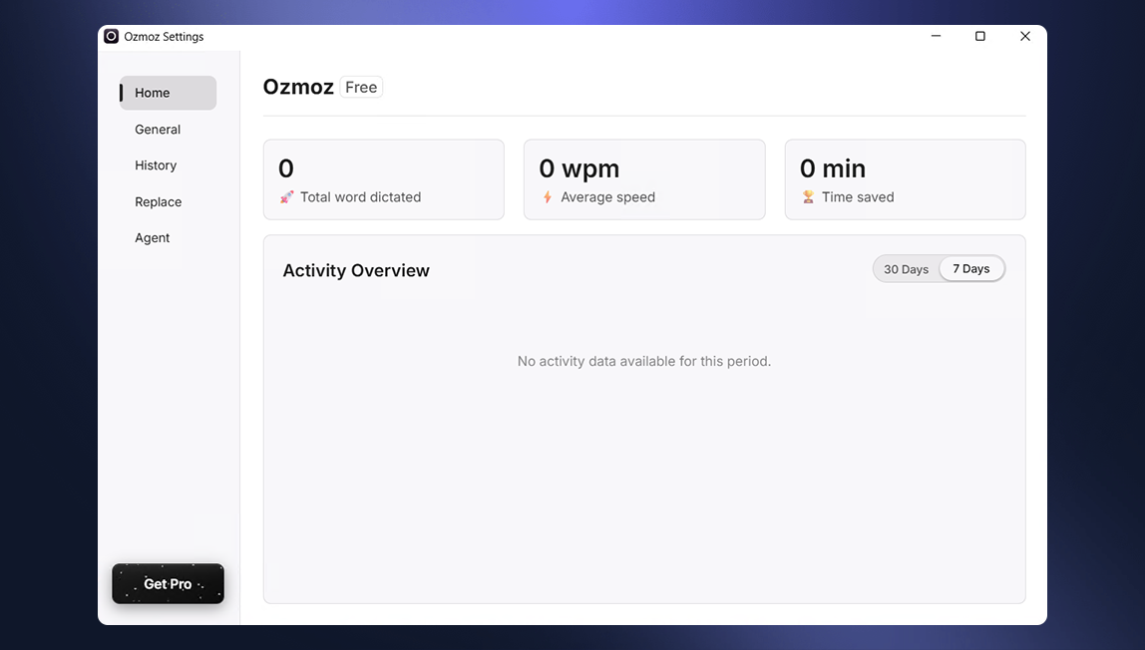Click the rocket icon beside Total word dictated
Viewport: 1145px width, 650px height.
pos(287,197)
